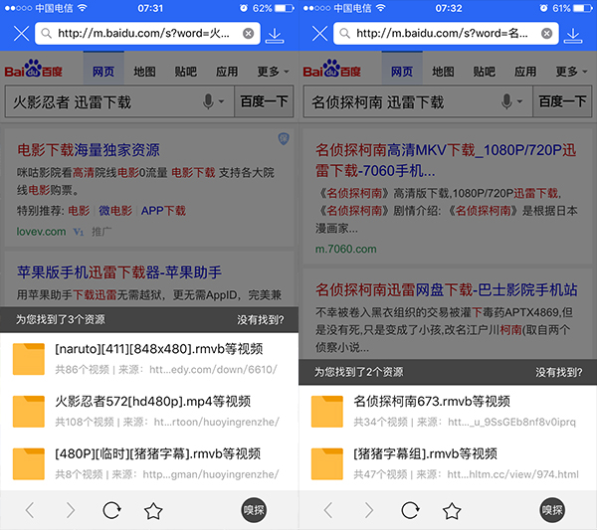Expand 更多 dropdown on the right screen
Viewport: 597px width, 530px height.
[571, 72]
